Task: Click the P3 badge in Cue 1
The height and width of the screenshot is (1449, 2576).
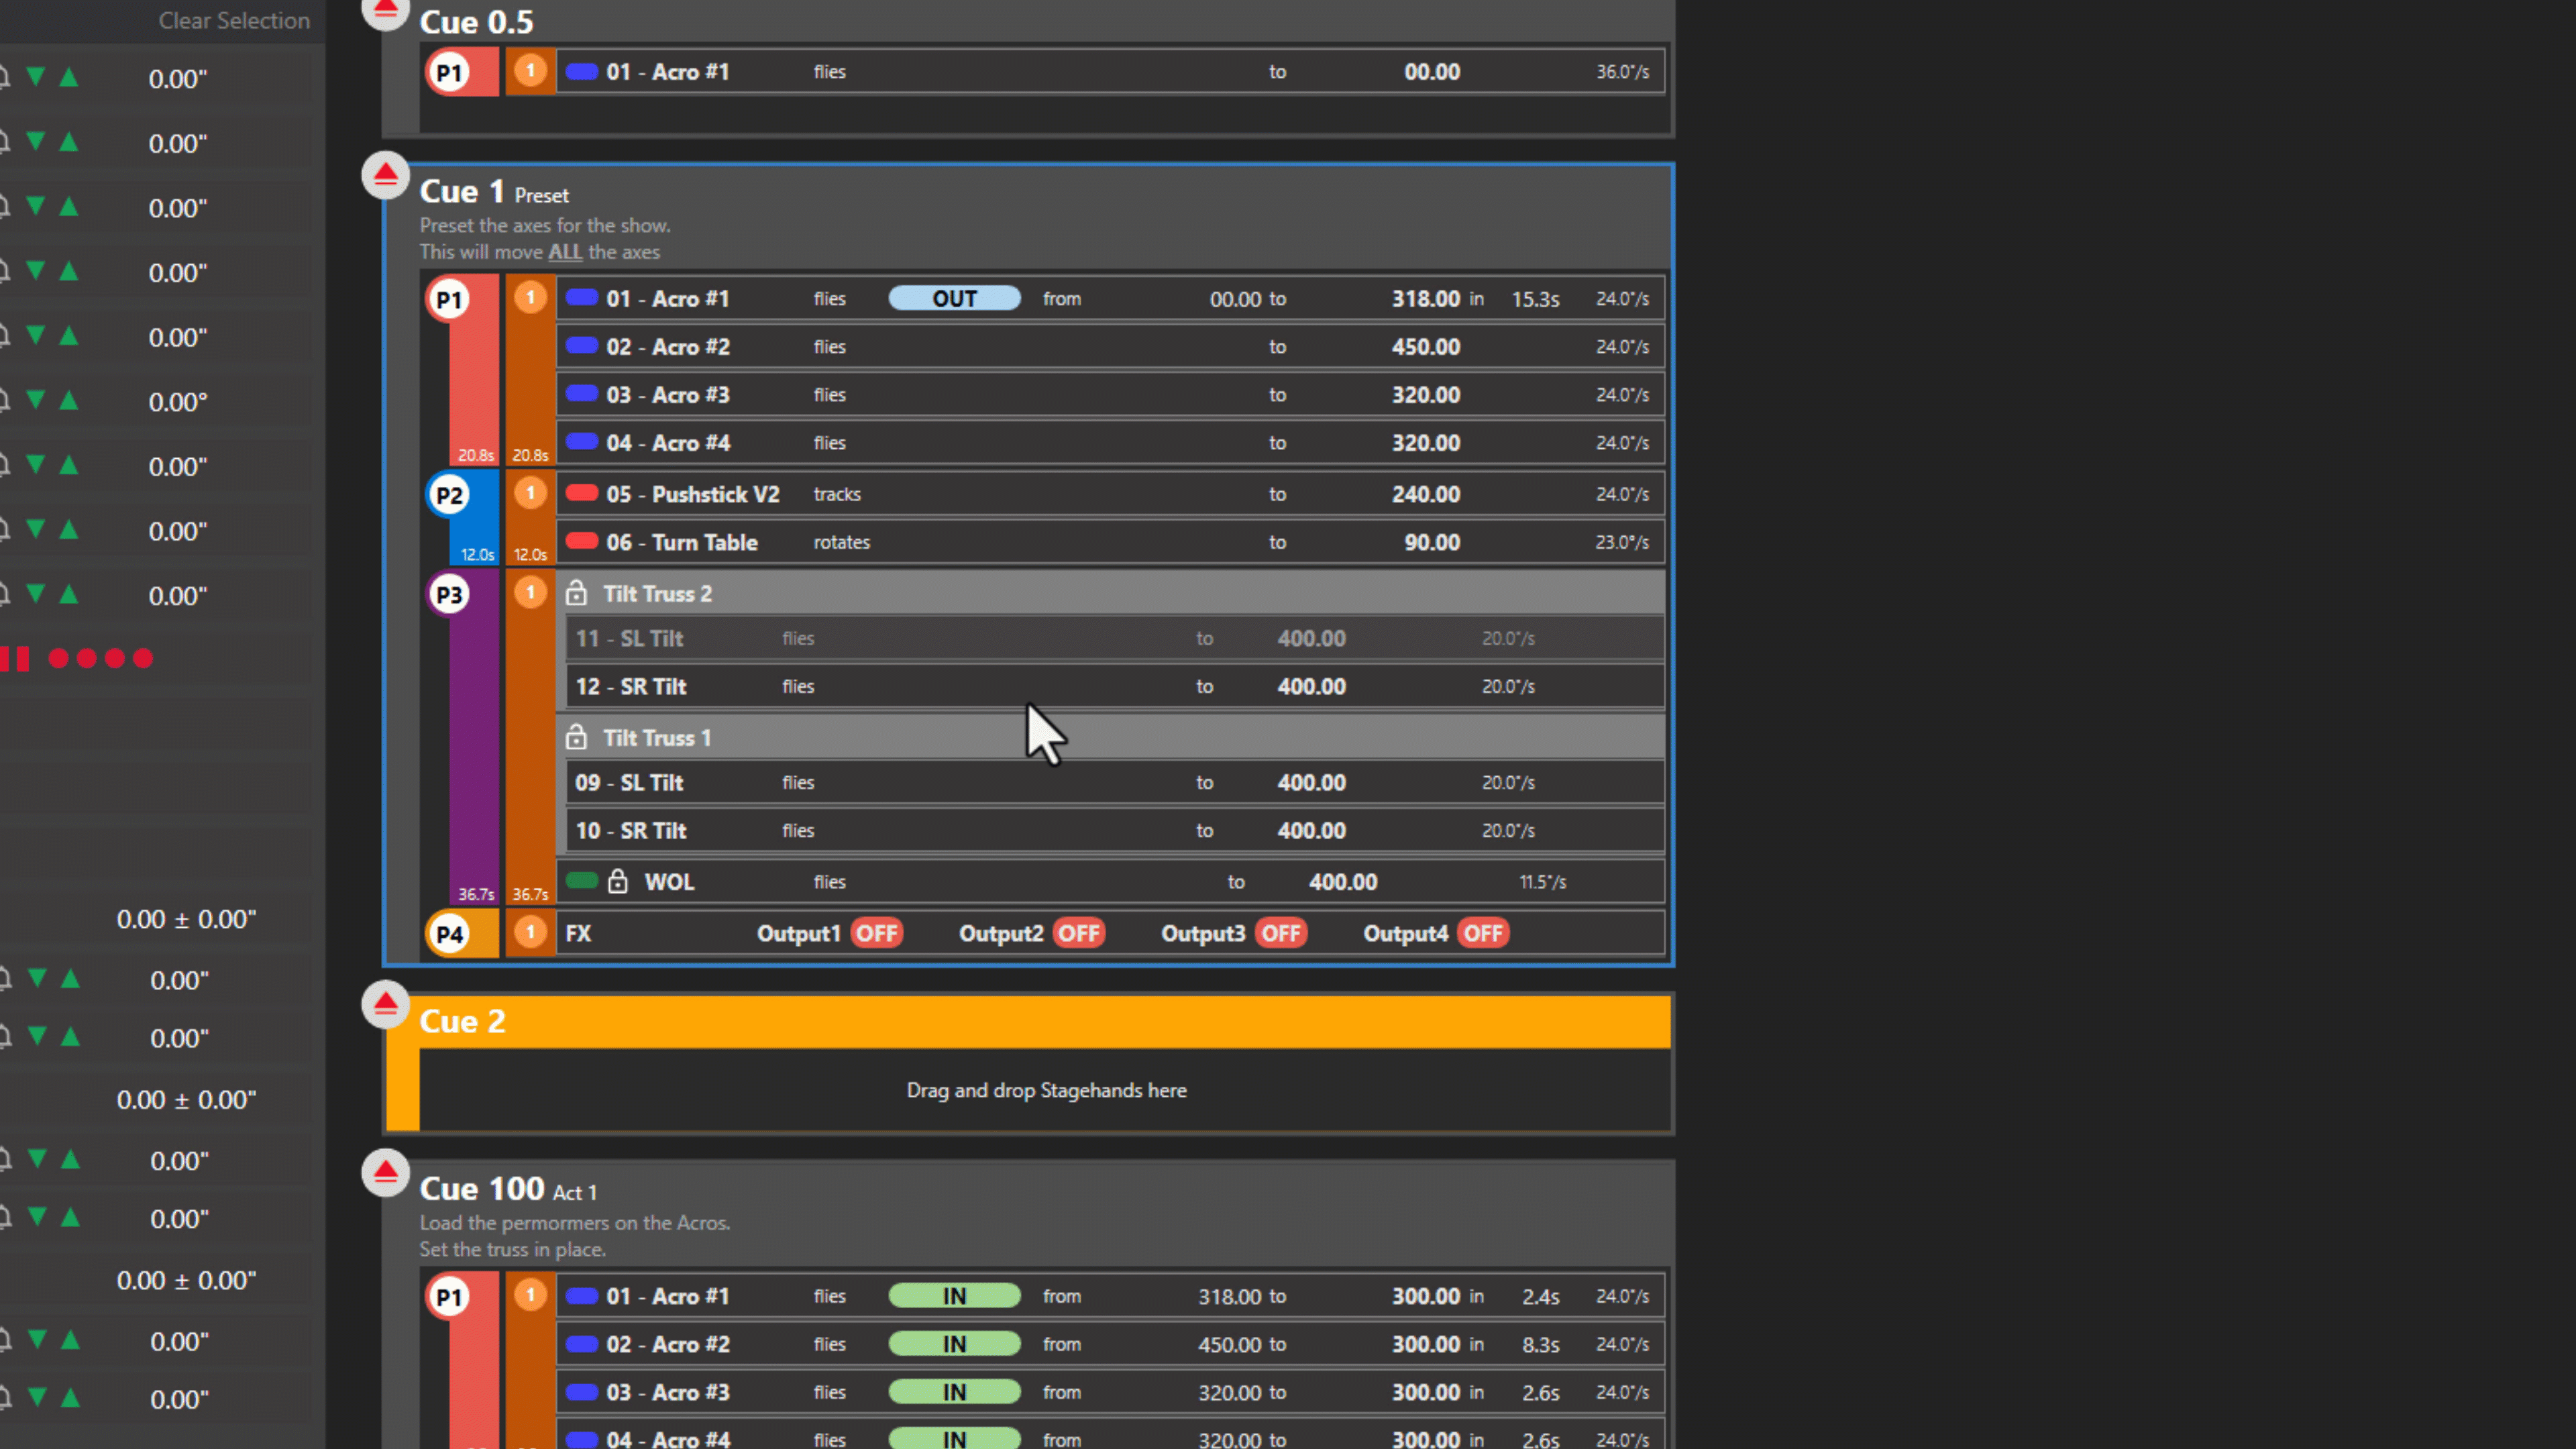Action: 449,595
